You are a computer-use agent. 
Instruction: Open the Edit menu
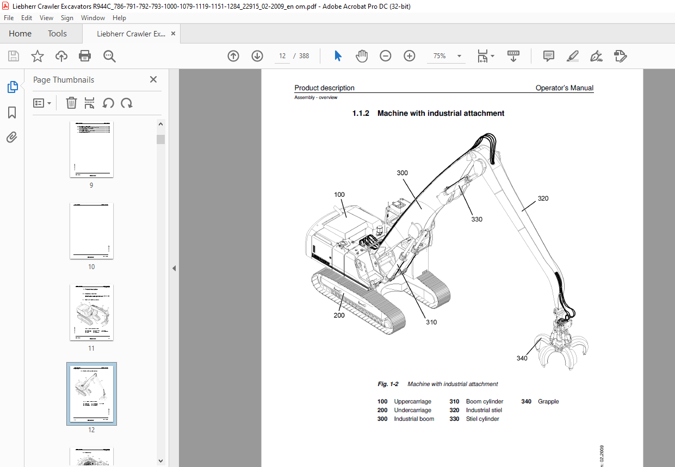(27, 18)
